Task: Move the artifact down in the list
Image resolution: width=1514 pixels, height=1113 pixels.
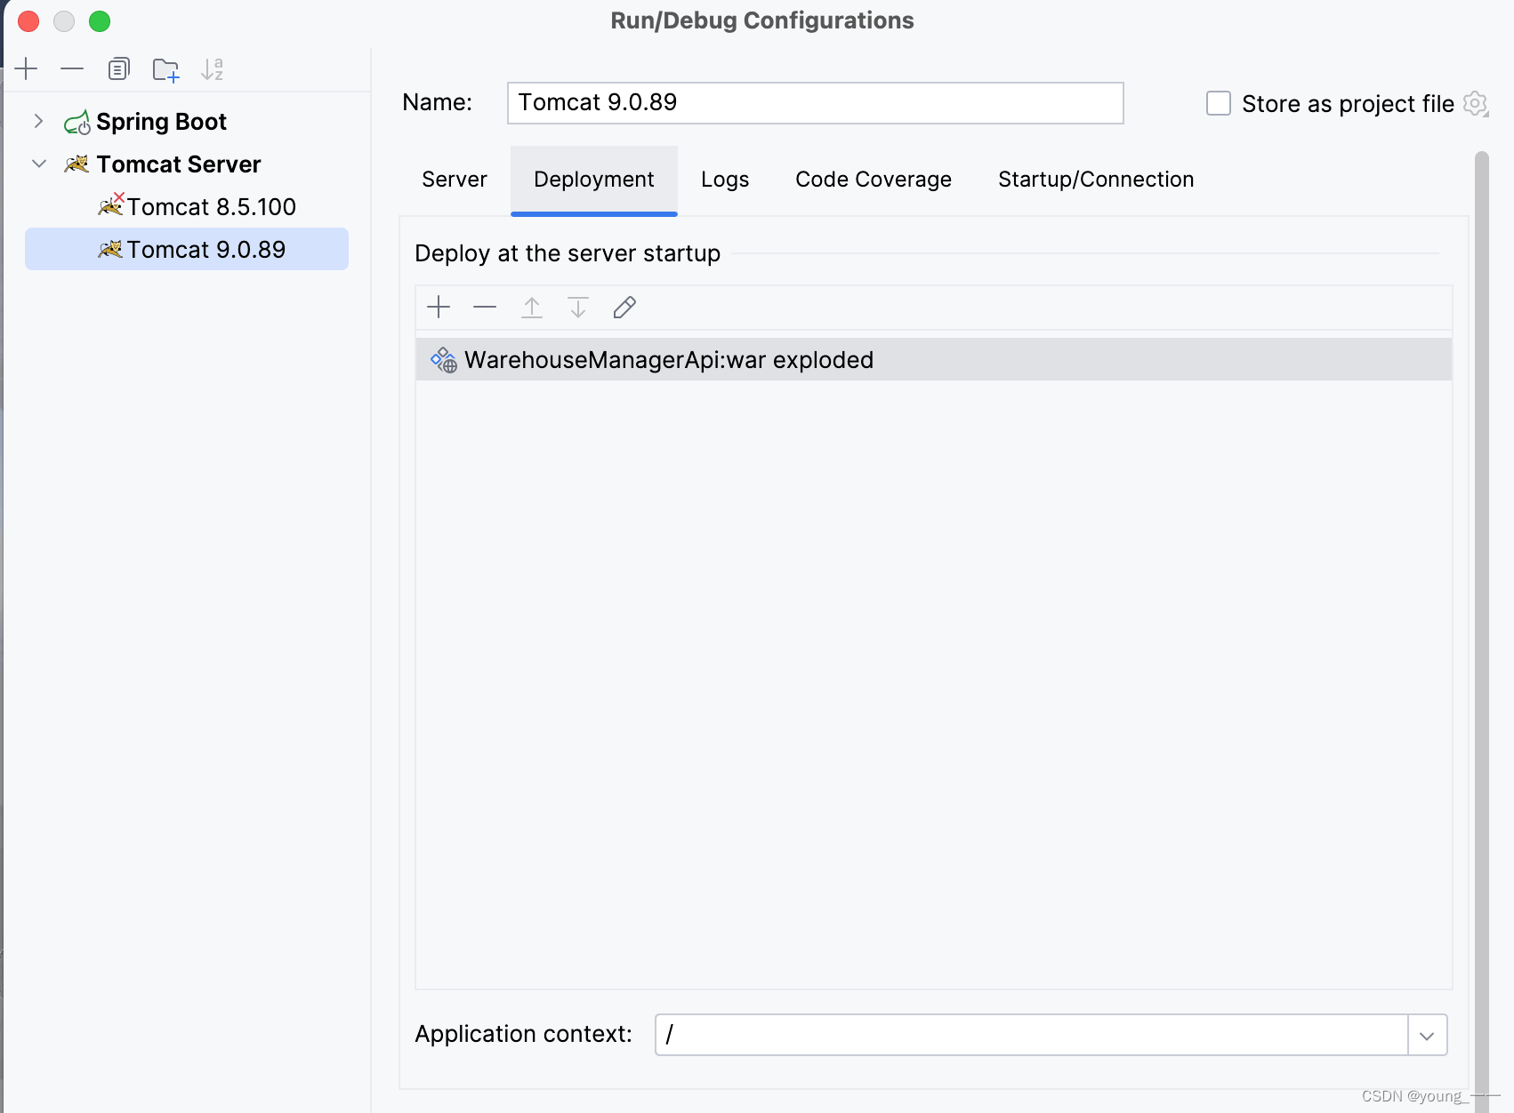Action: click(x=578, y=308)
